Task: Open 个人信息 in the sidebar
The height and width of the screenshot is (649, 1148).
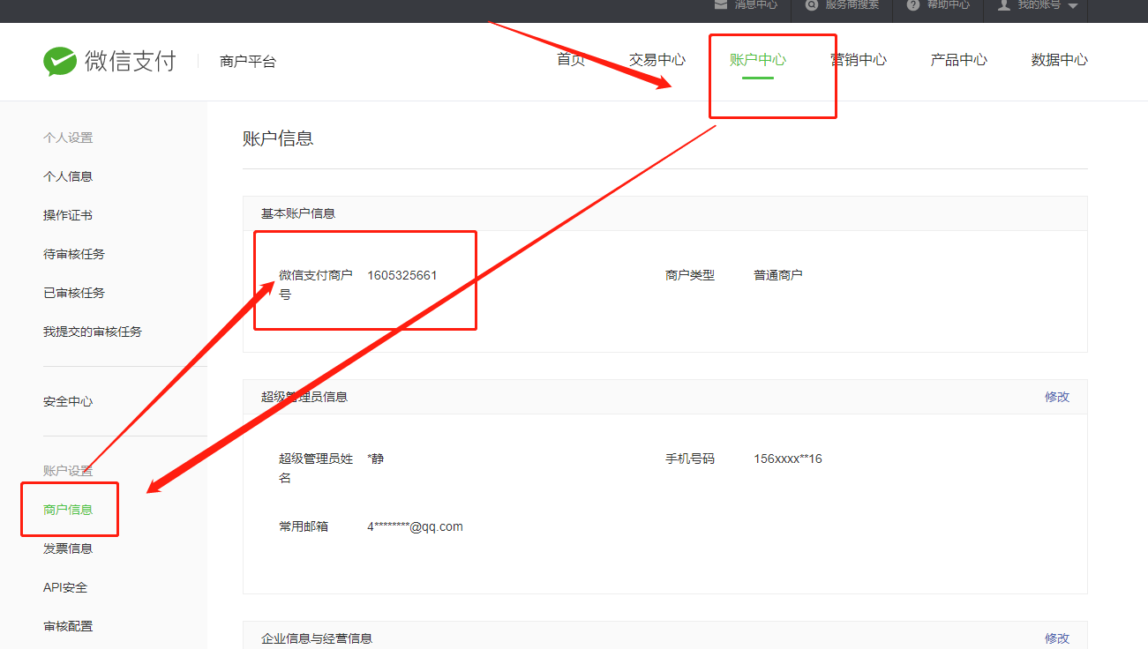Action: point(68,176)
